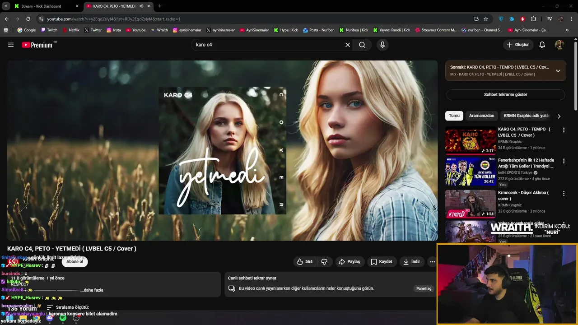The height and width of the screenshot is (325, 578).
Task: Open Chrome three-dot menu
Action: [x=572, y=19]
